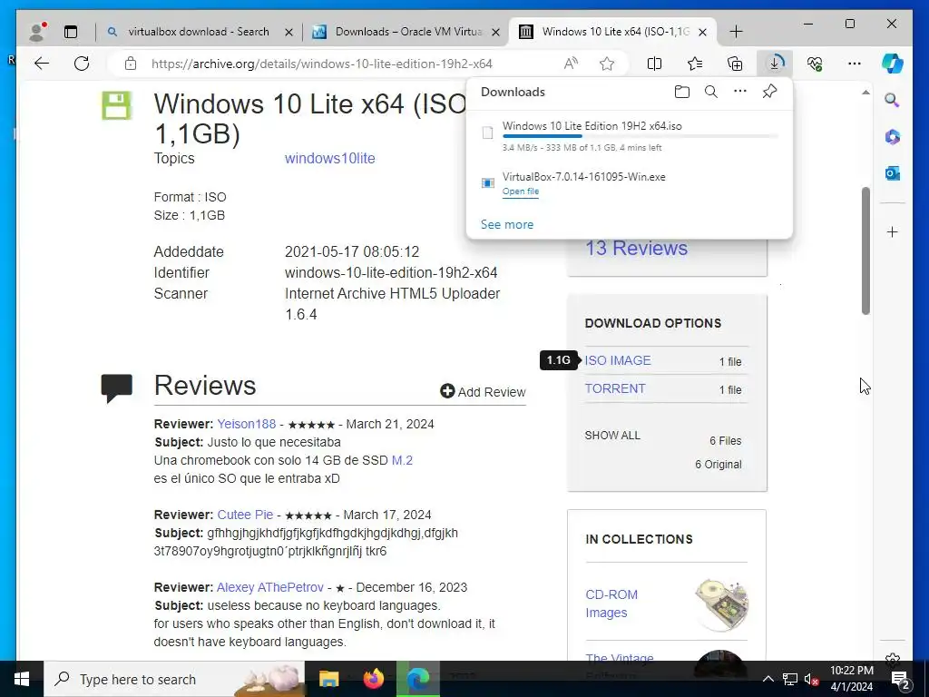Image resolution: width=929 pixels, height=697 pixels.
Task: Open Microsoft 365 sidebar icon
Action: (893, 137)
